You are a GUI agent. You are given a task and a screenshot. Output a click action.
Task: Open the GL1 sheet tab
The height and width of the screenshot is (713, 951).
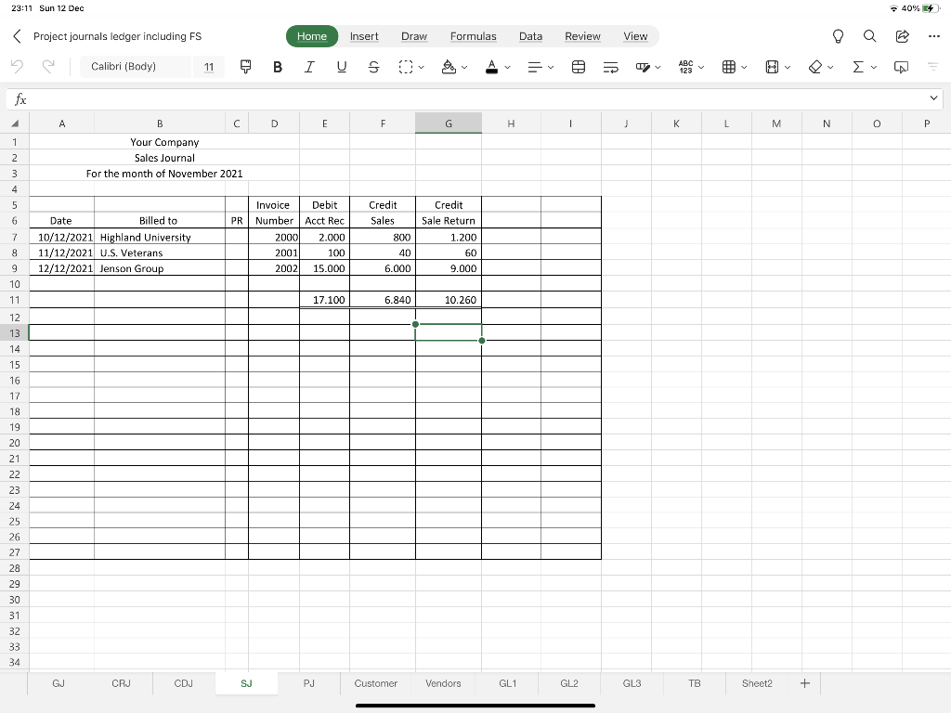pos(508,683)
